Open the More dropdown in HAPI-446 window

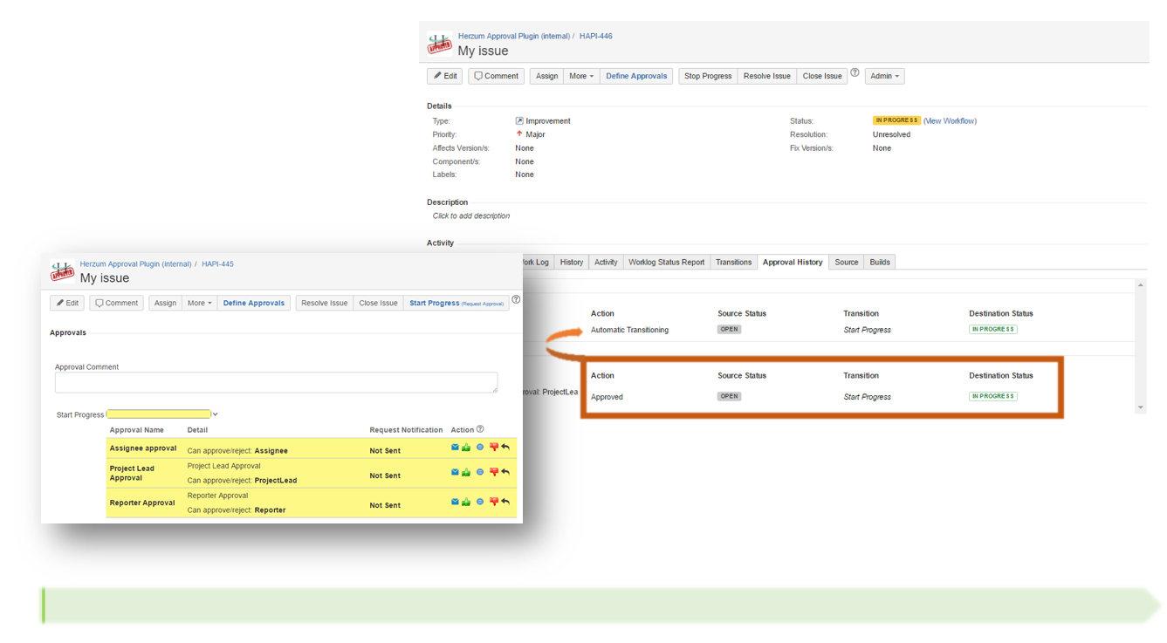click(x=581, y=76)
